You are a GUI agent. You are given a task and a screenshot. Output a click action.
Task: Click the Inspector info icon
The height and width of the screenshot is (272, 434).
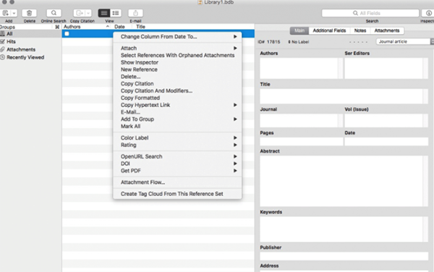[x=428, y=13]
